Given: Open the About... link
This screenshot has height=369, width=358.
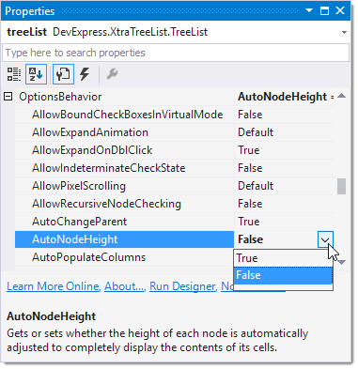Looking at the screenshot, I should pos(124,286).
